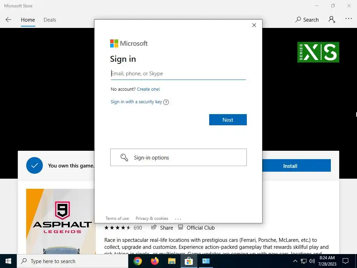Go back with the Store back arrow
The image size is (357, 268).
pos(8,20)
